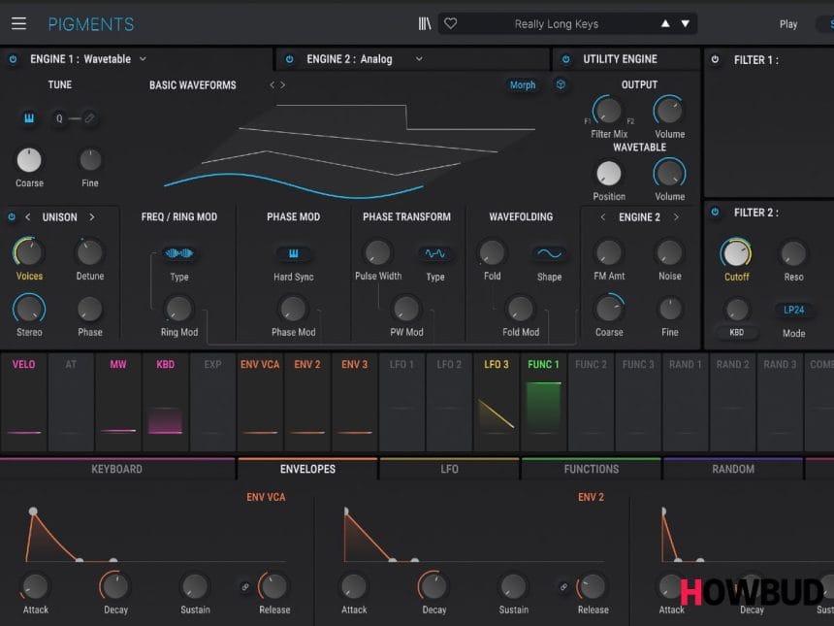834x626 pixels.
Task: Click the KBD button in Filter 2
Action: (737, 332)
